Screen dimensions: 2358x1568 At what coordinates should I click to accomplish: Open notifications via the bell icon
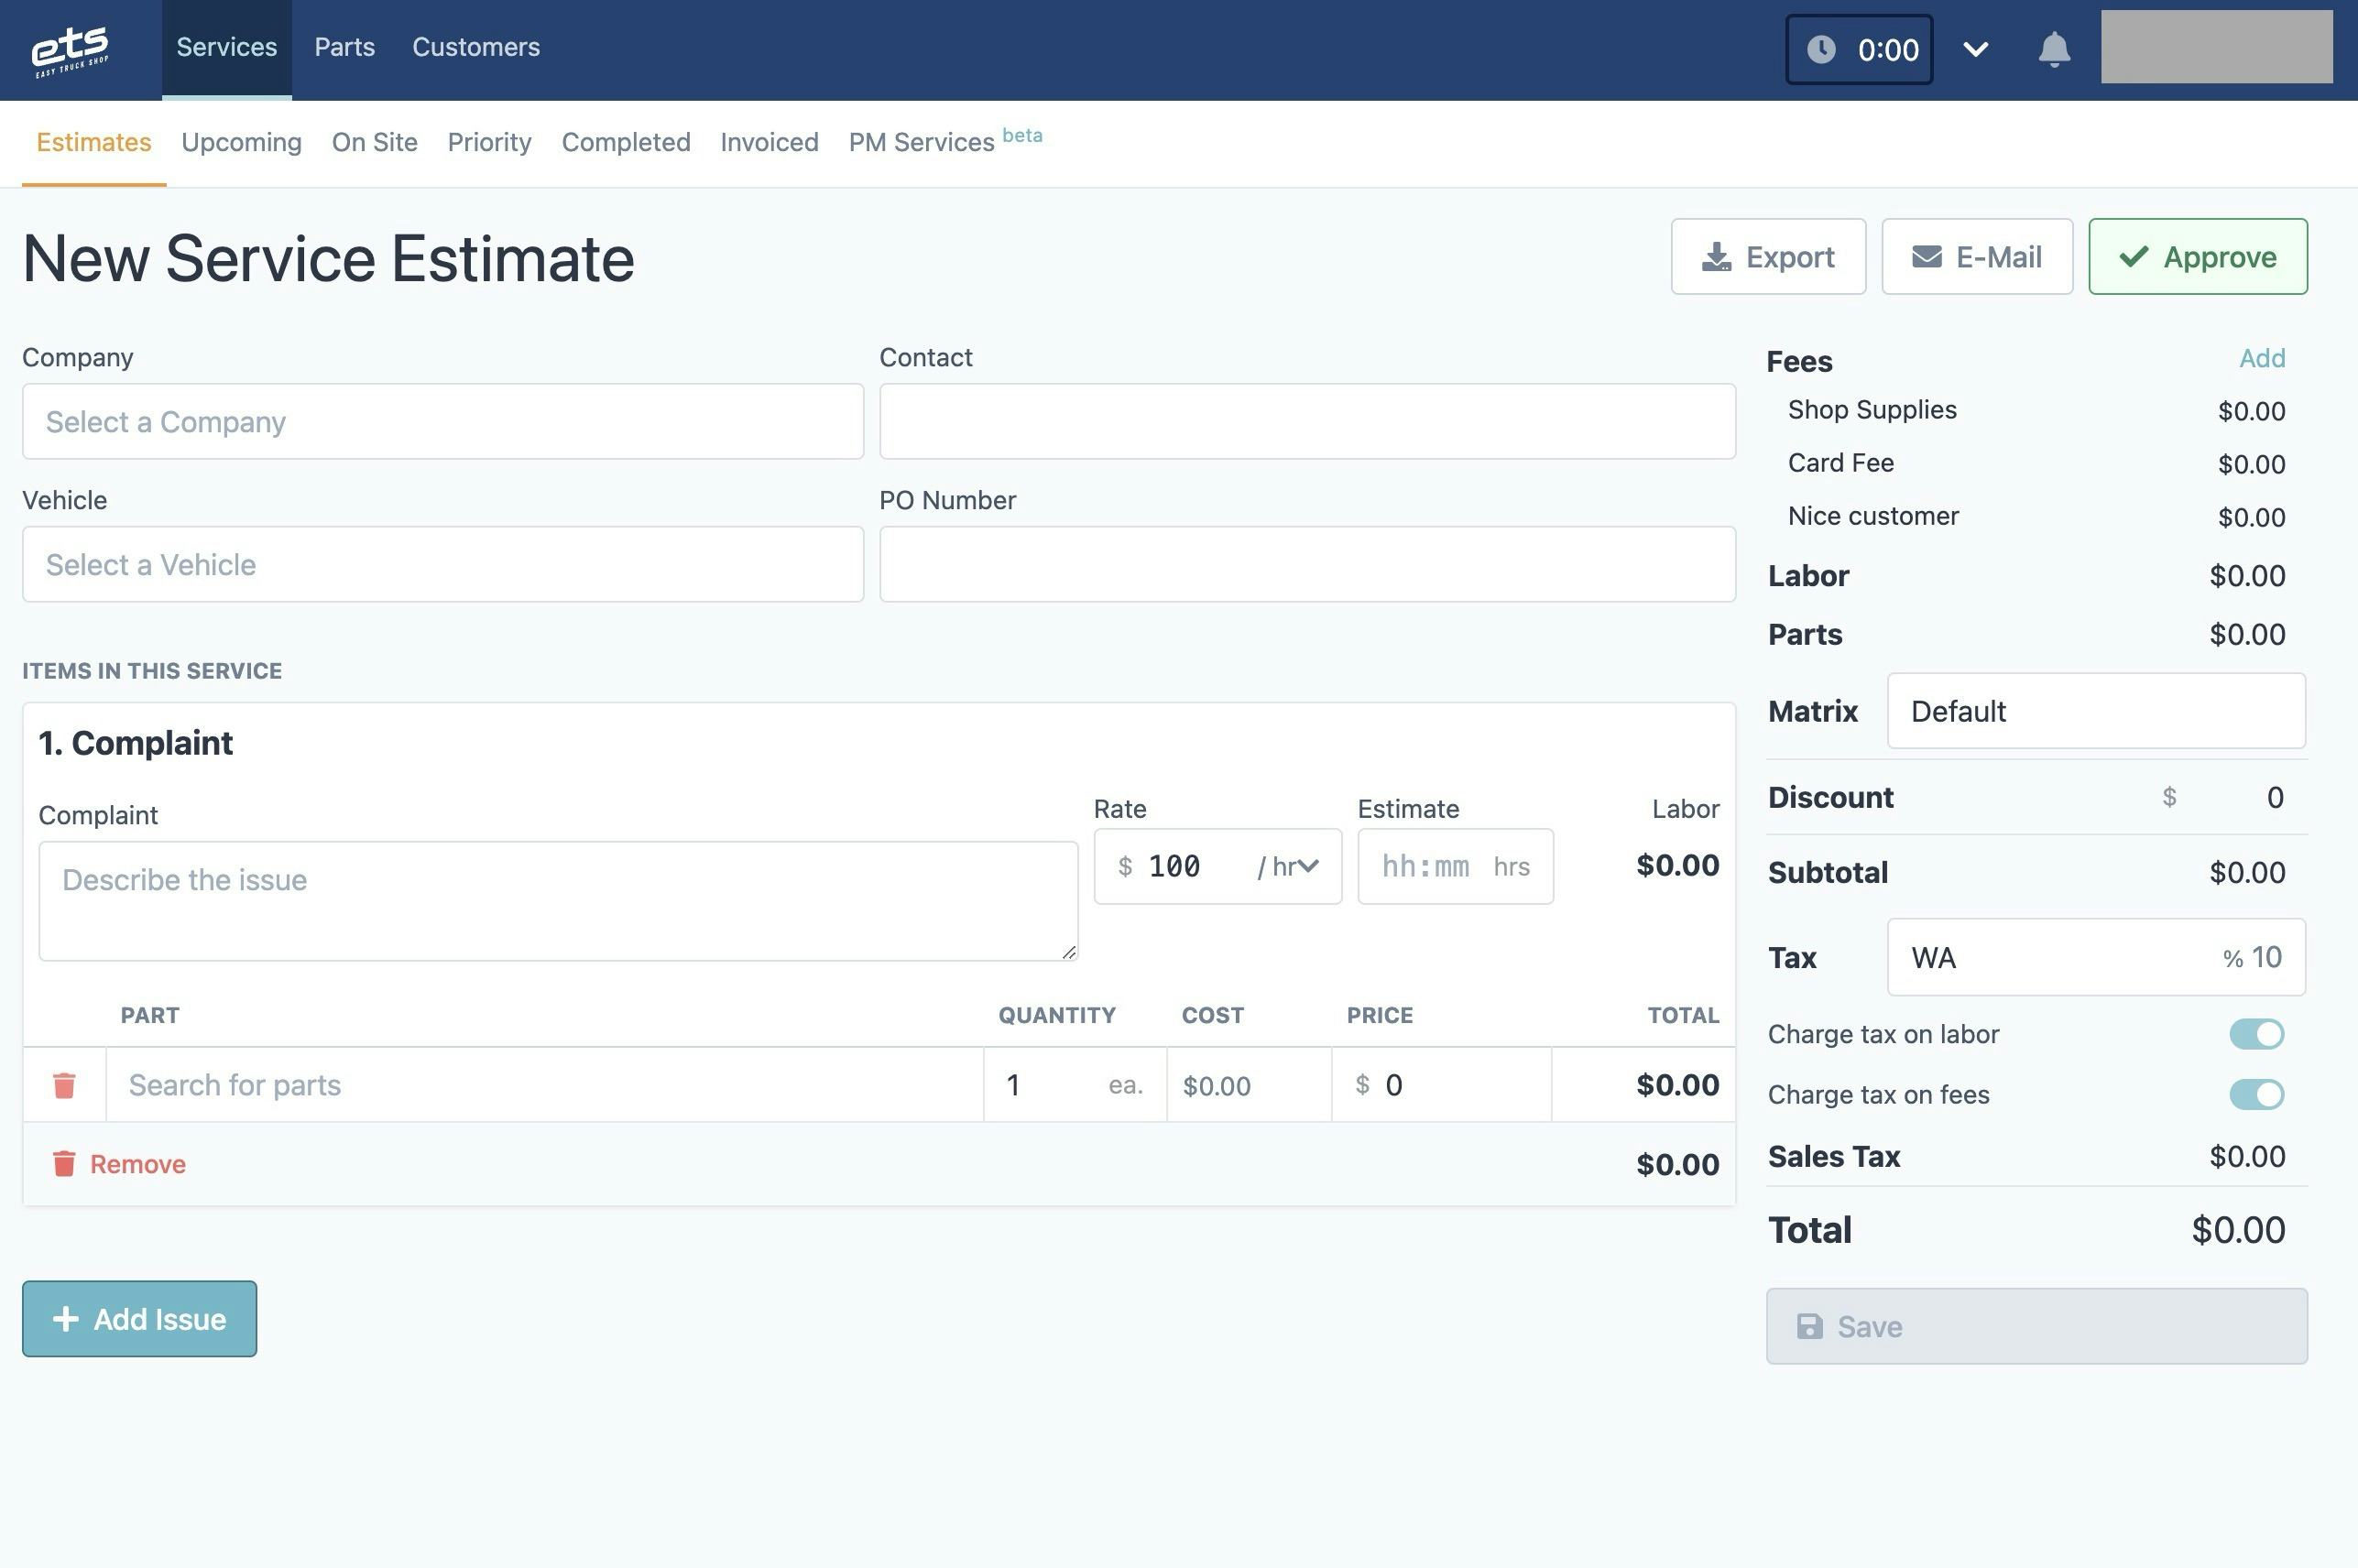pos(2053,48)
